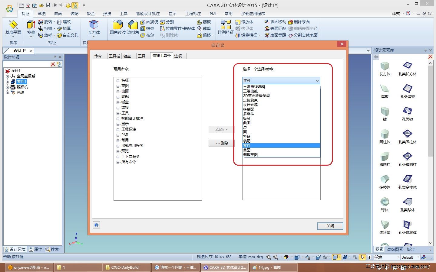Screen dimensions: 436x272
Task: Select the 旋转 revolve tool
Action: tap(45, 22)
